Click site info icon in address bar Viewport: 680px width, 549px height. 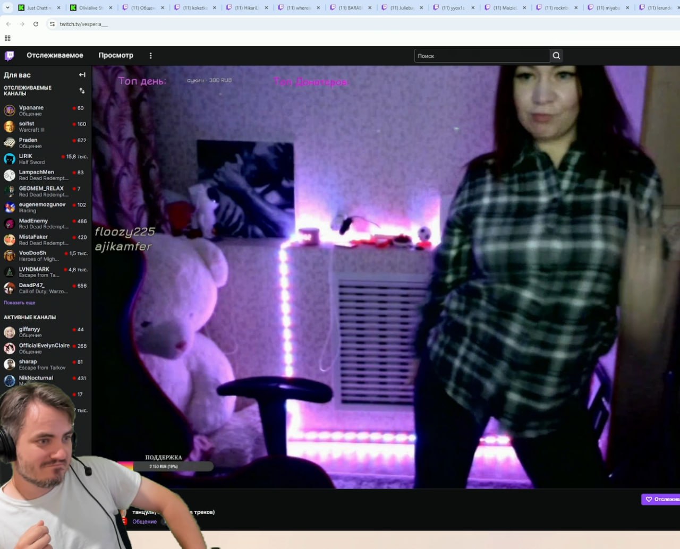[x=52, y=24]
